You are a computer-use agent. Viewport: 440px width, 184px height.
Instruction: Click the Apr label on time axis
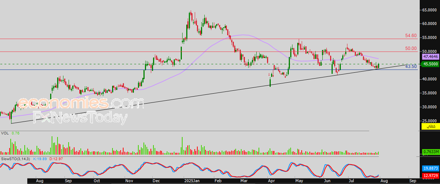click(271, 181)
